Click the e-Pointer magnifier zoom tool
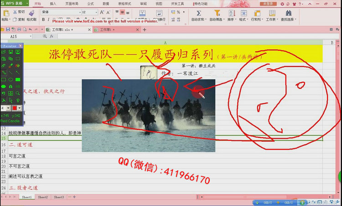This screenshot has width=342, height=206. pyautogui.click(x=18, y=93)
